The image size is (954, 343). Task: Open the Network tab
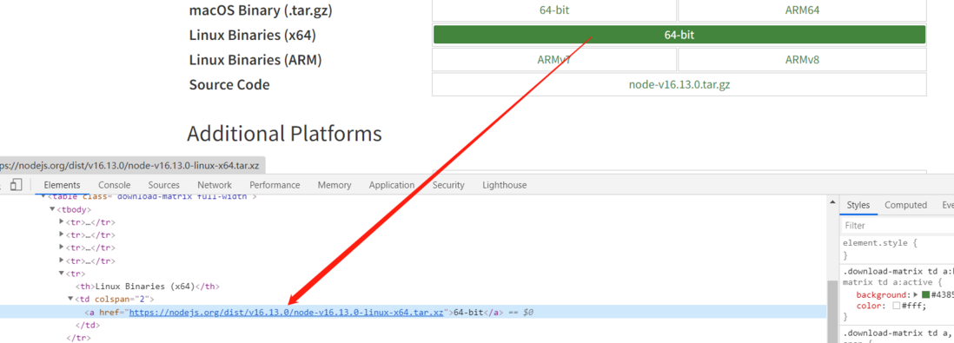[x=214, y=185]
